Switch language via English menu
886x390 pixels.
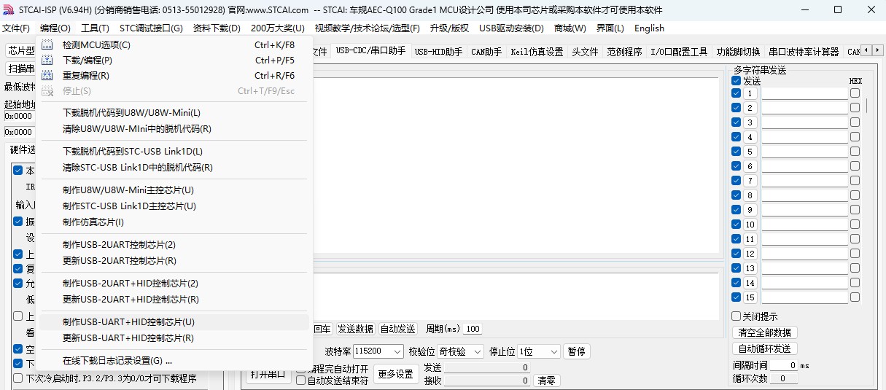(x=649, y=28)
